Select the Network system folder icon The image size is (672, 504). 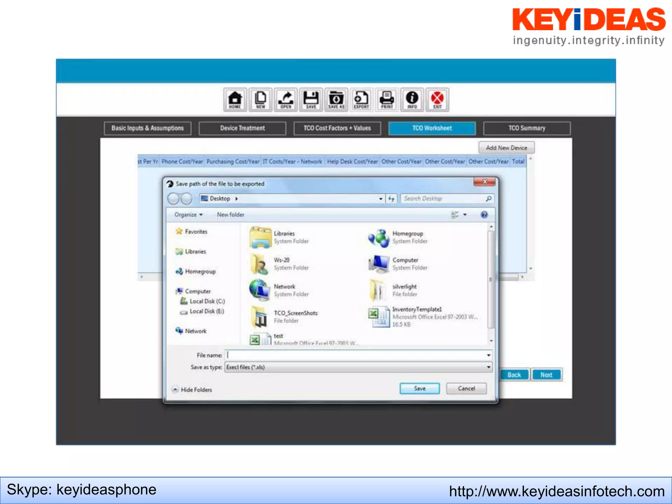point(260,290)
